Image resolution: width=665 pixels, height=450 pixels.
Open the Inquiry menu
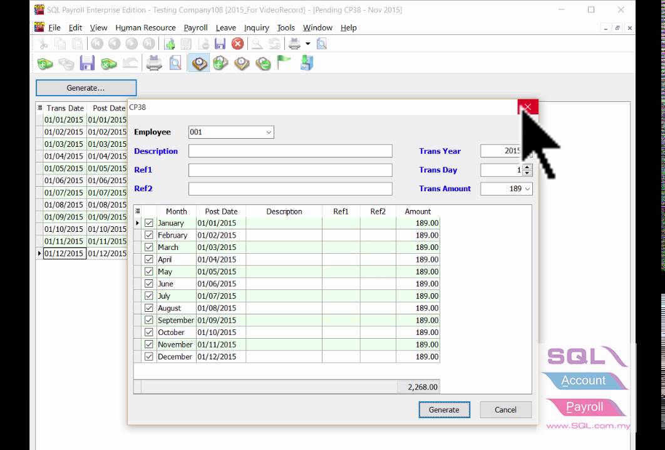tap(257, 27)
